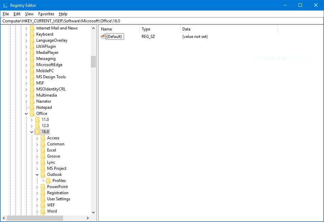Image resolution: width=324 pixels, height=222 pixels.
Task: Select the Office folder icon
Action: click(x=32, y=114)
